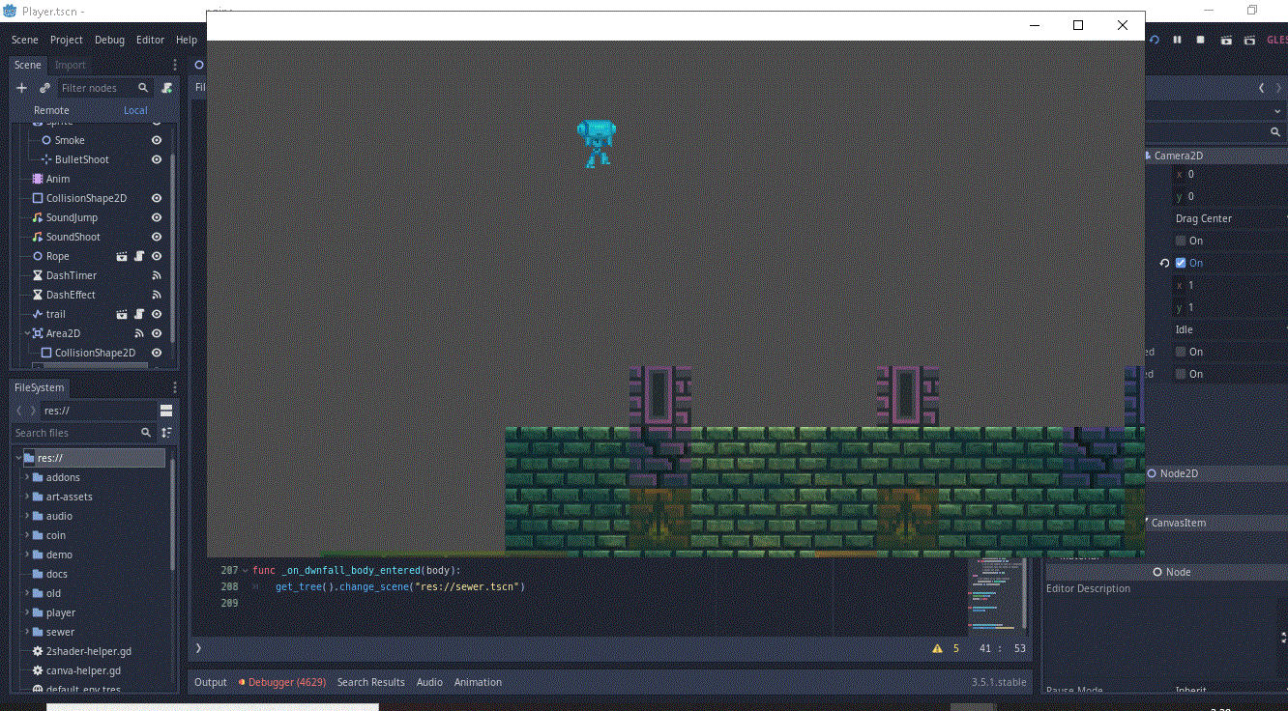This screenshot has width=1288, height=711.
Task: Open the Project menu
Action: (67, 40)
